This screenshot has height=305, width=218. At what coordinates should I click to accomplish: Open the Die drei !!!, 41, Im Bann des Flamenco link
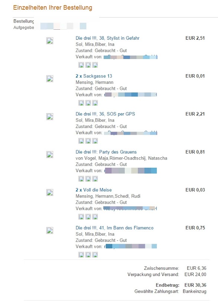pos(114,228)
